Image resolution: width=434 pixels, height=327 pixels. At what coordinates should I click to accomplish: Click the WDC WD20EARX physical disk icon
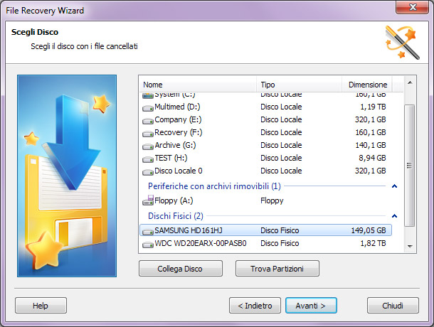pos(148,245)
